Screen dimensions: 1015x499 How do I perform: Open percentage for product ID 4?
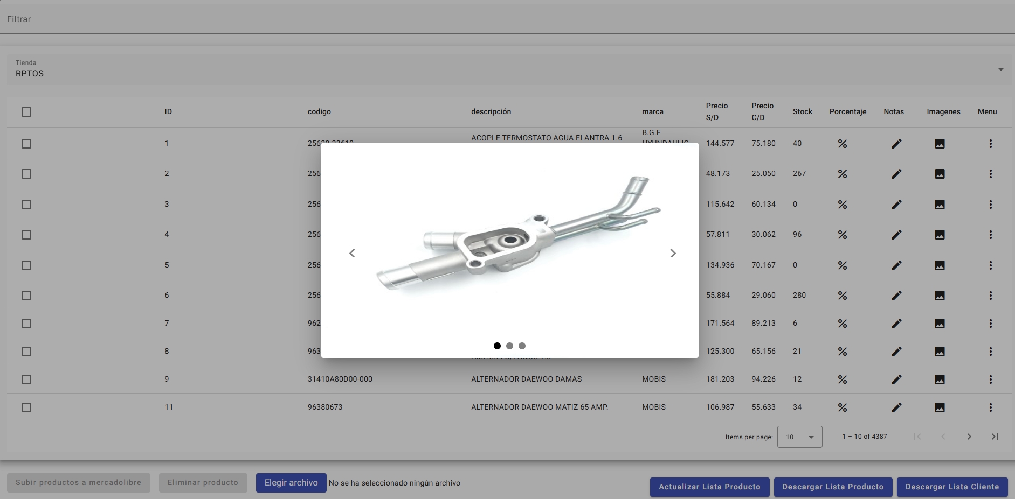tap(842, 235)
